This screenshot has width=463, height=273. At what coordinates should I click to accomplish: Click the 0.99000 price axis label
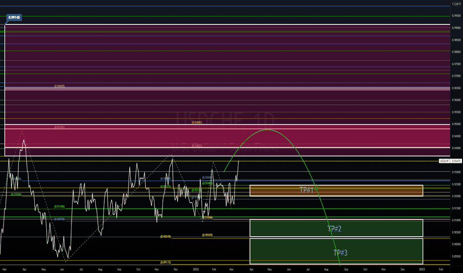[456, 28]
